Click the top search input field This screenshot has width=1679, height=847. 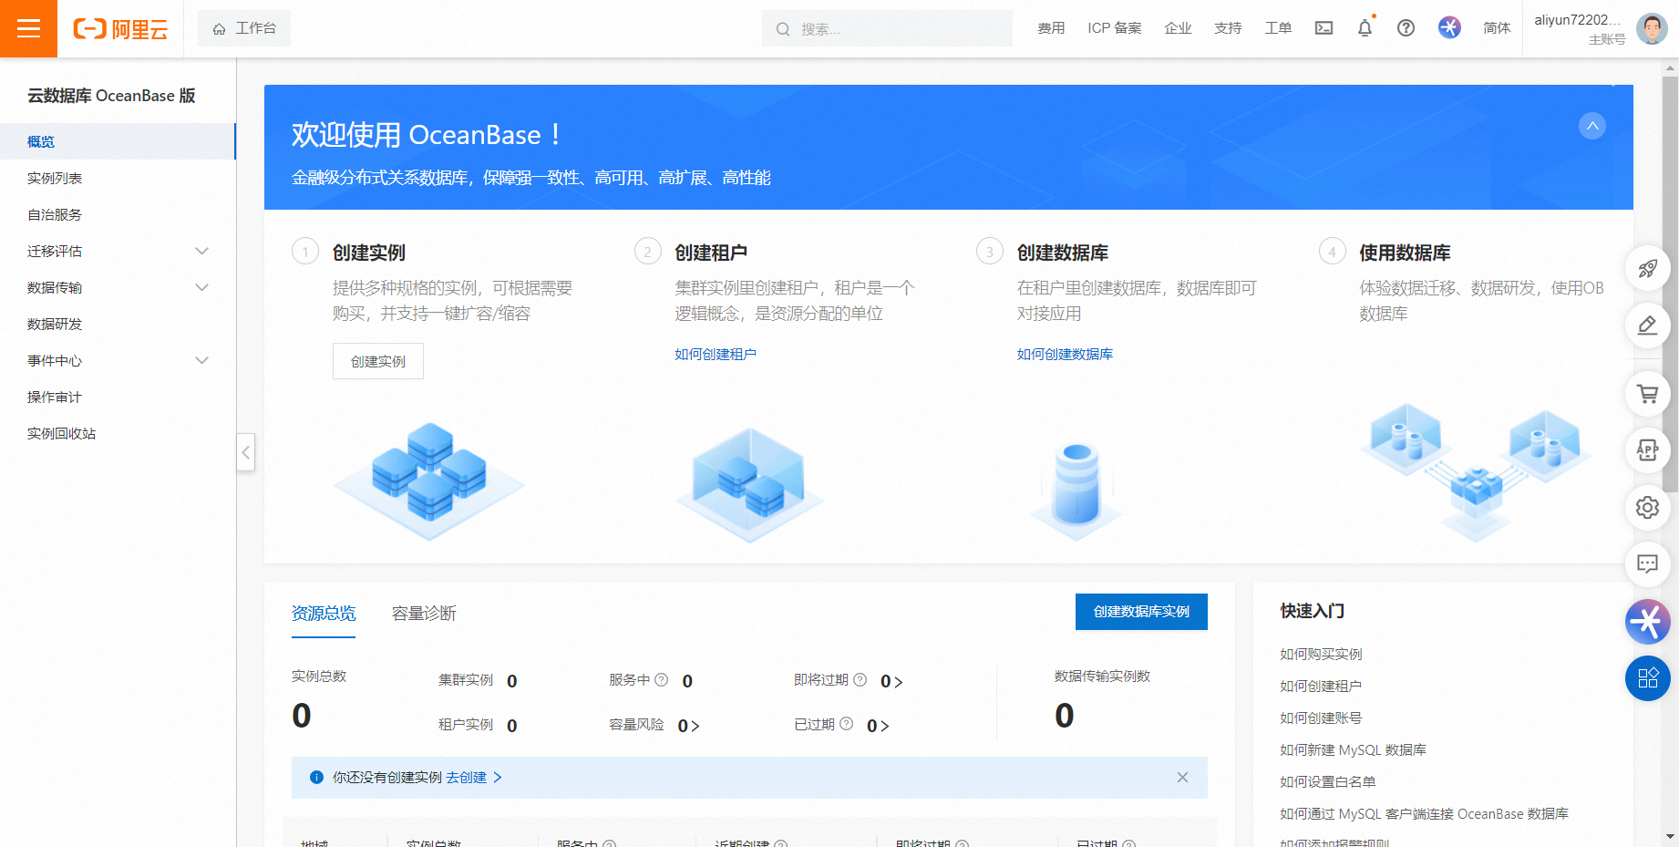click(x=887, y=28)
